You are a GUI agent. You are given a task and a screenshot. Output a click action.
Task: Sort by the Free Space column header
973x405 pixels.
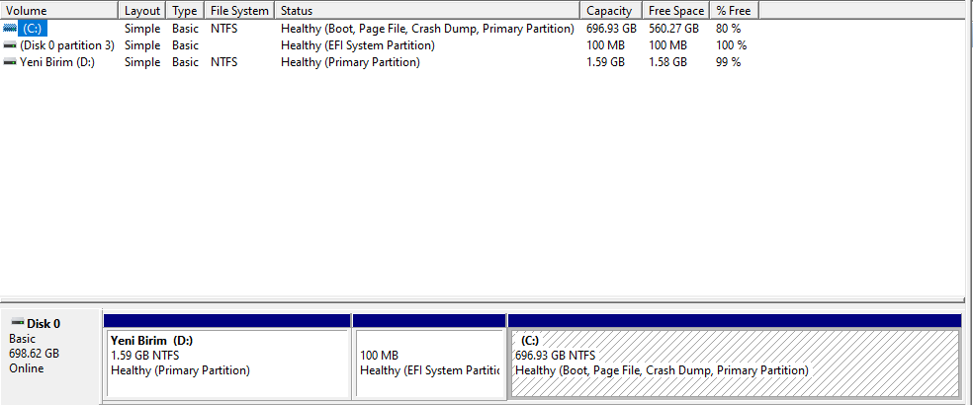[675, 11]
